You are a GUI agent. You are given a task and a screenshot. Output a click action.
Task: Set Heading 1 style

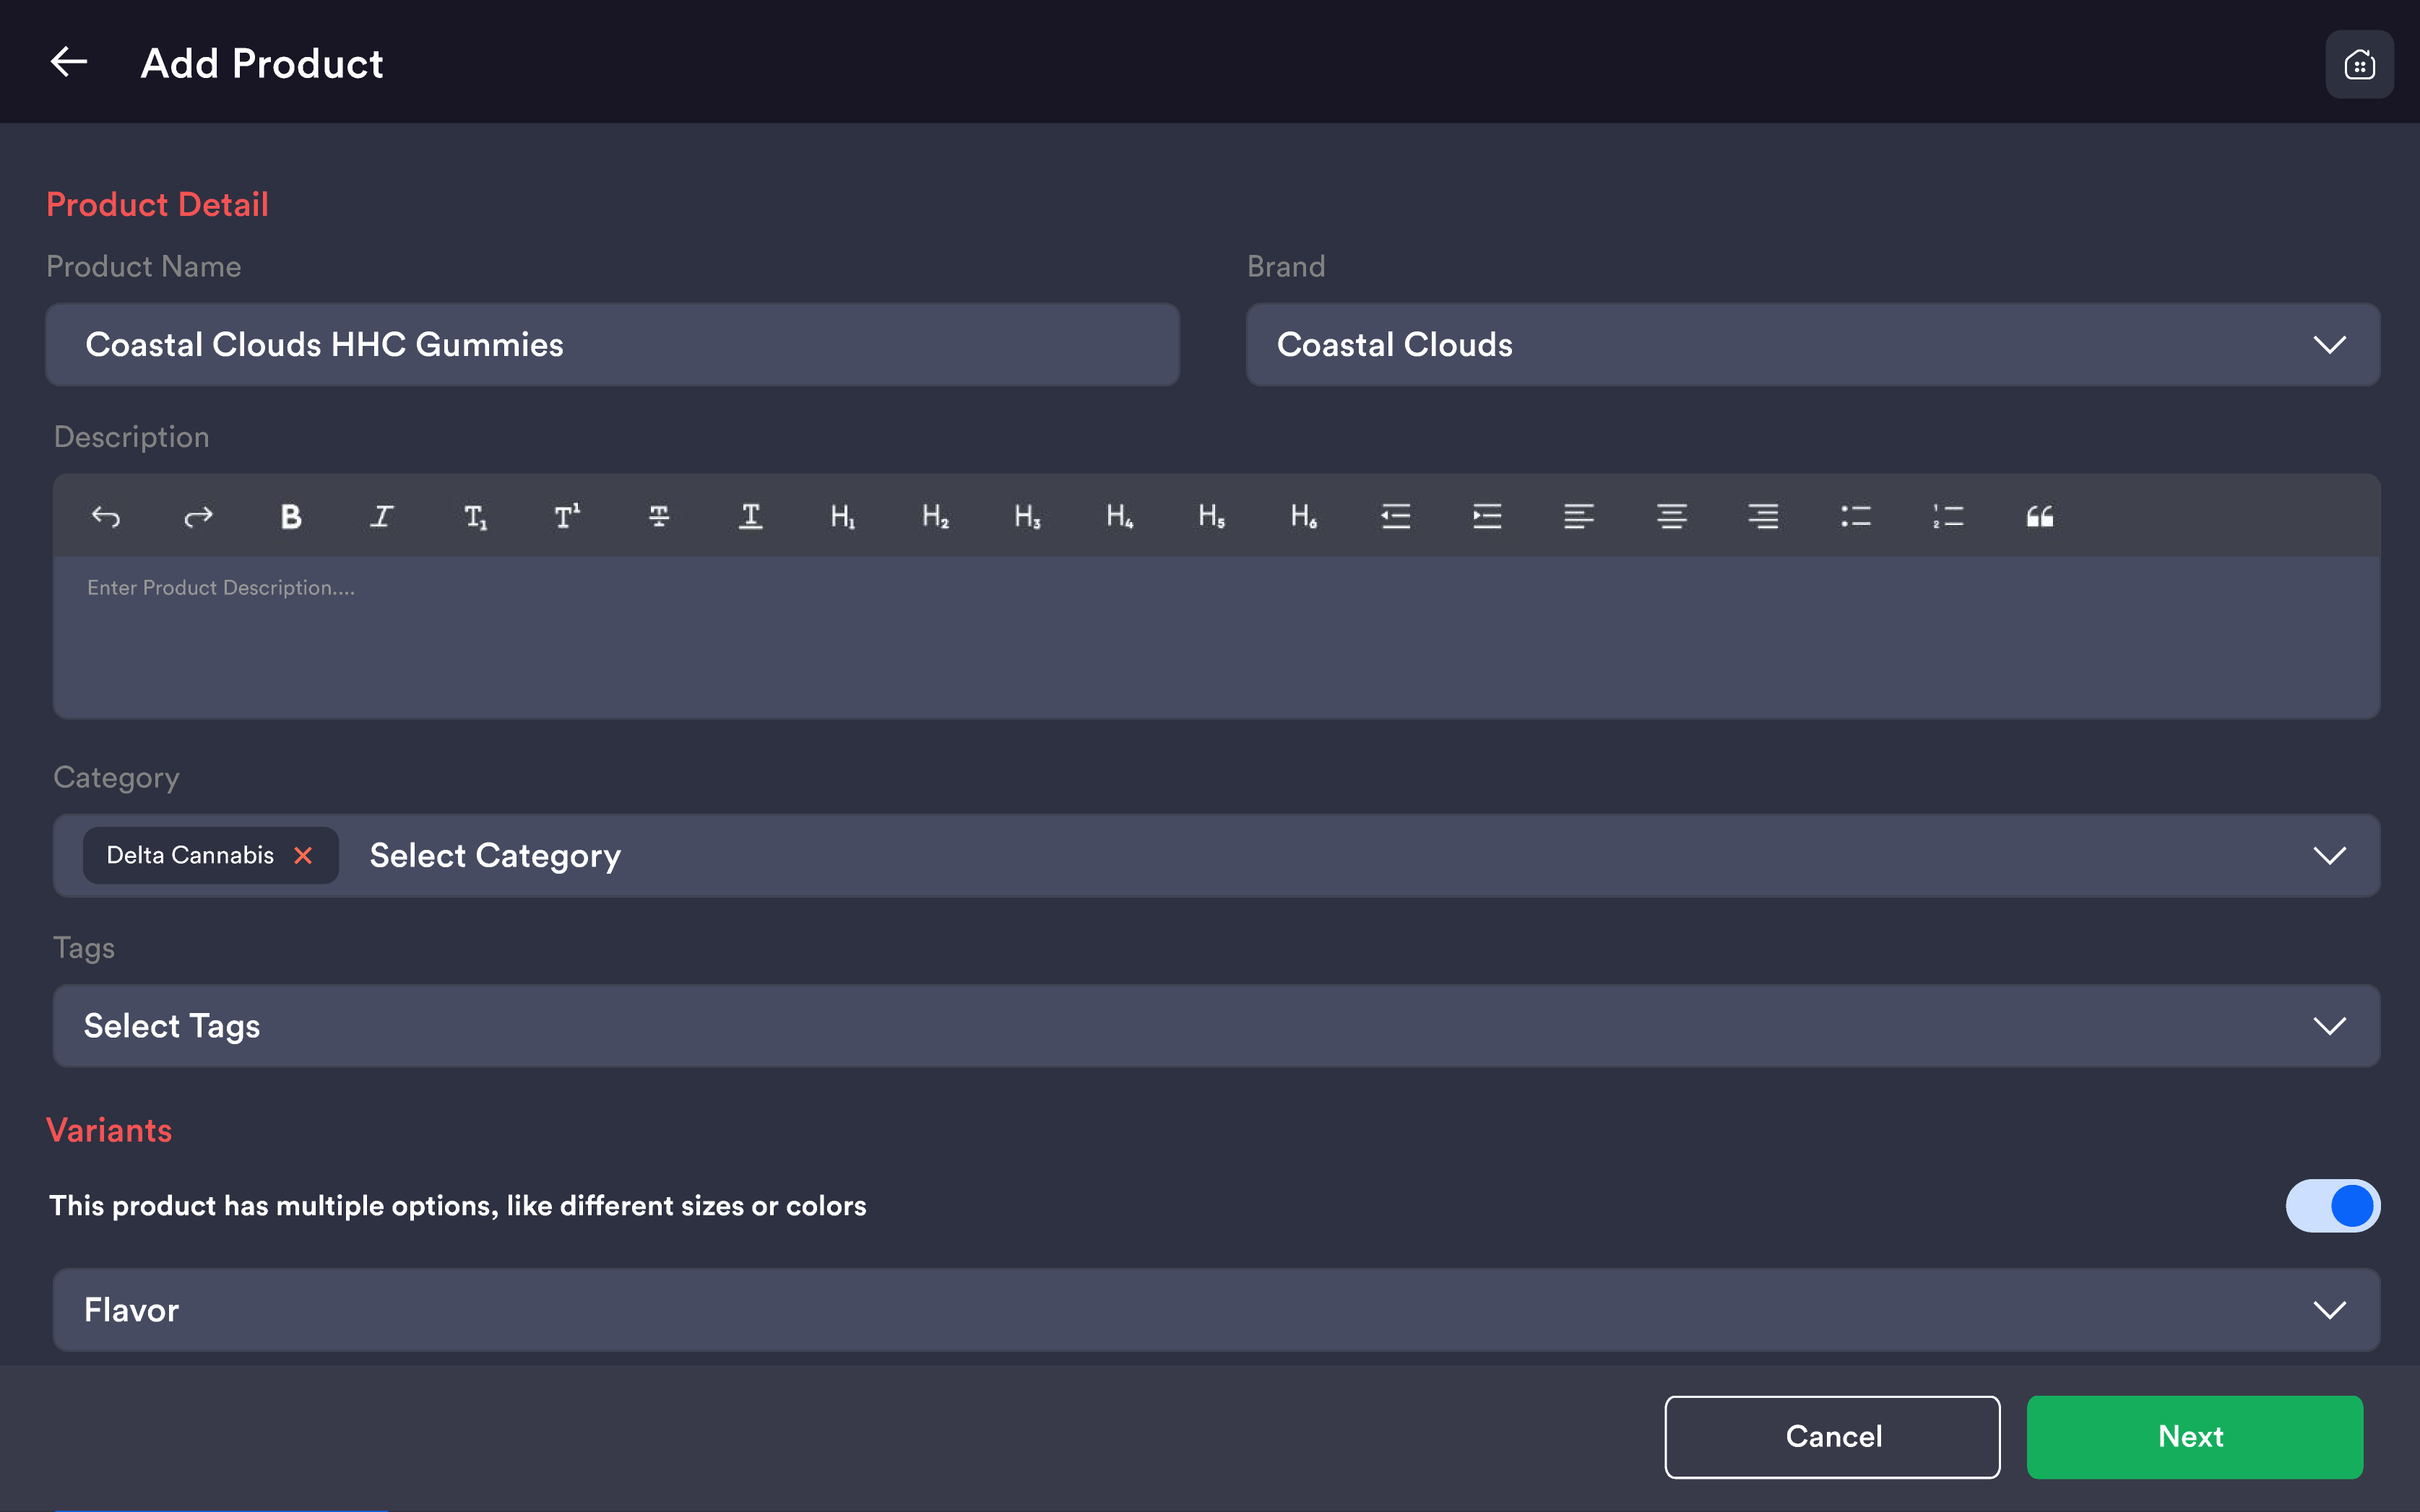pyautogui.click(x=842, y=516)
